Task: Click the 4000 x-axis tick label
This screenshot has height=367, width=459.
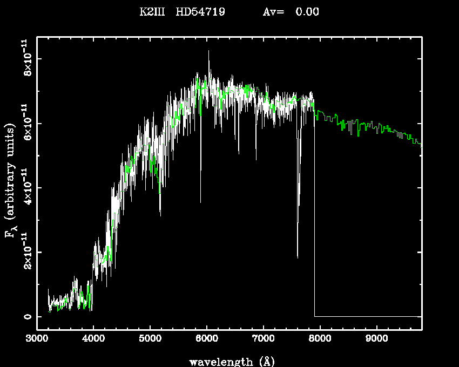Action: 93,339
